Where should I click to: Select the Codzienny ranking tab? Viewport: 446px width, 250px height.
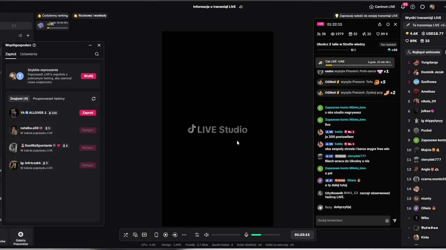point(53,16)
